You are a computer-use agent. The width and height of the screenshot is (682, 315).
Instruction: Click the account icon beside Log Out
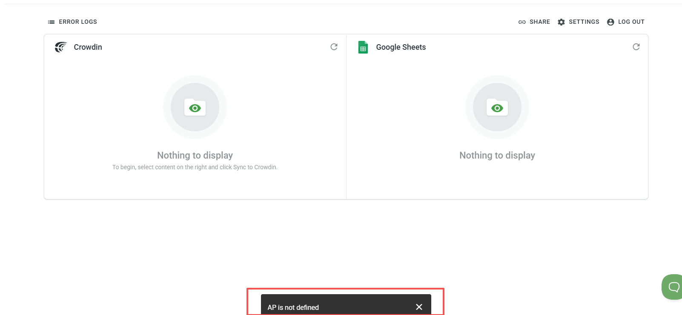[x=610, y=22]
